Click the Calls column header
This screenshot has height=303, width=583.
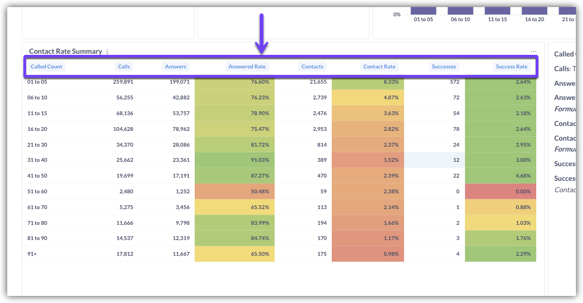pos(124,66)
